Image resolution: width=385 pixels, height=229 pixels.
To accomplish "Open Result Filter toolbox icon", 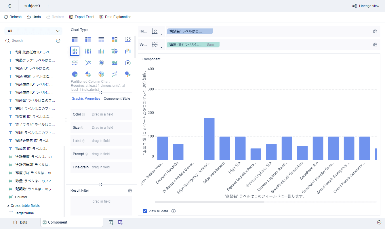I will (130, 190).
